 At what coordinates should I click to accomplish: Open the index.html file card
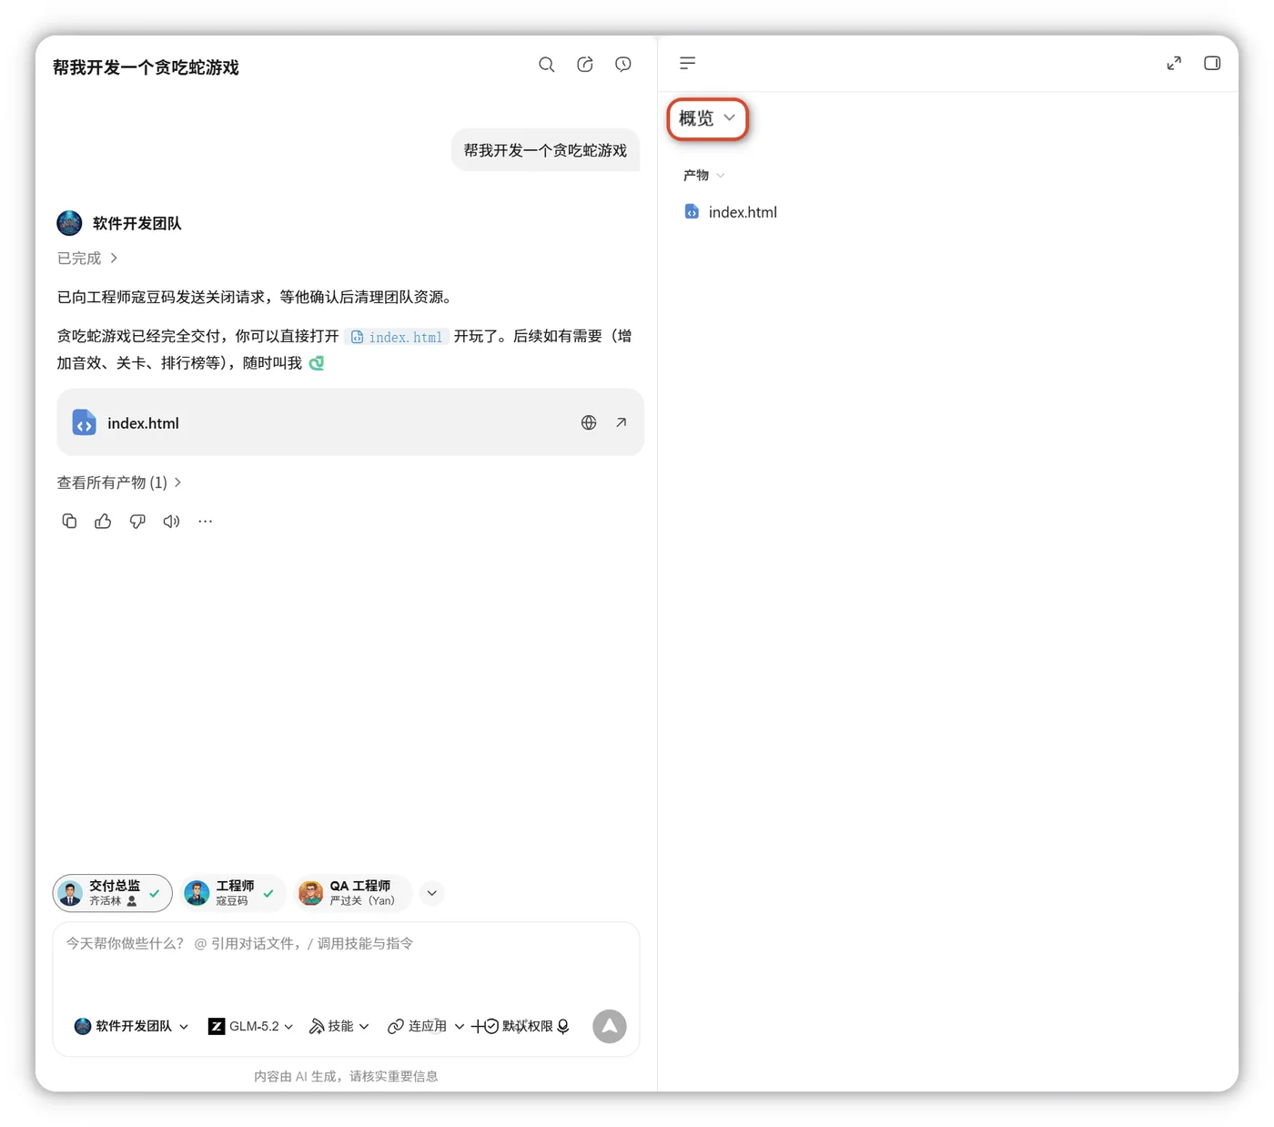tap(349, 422)
